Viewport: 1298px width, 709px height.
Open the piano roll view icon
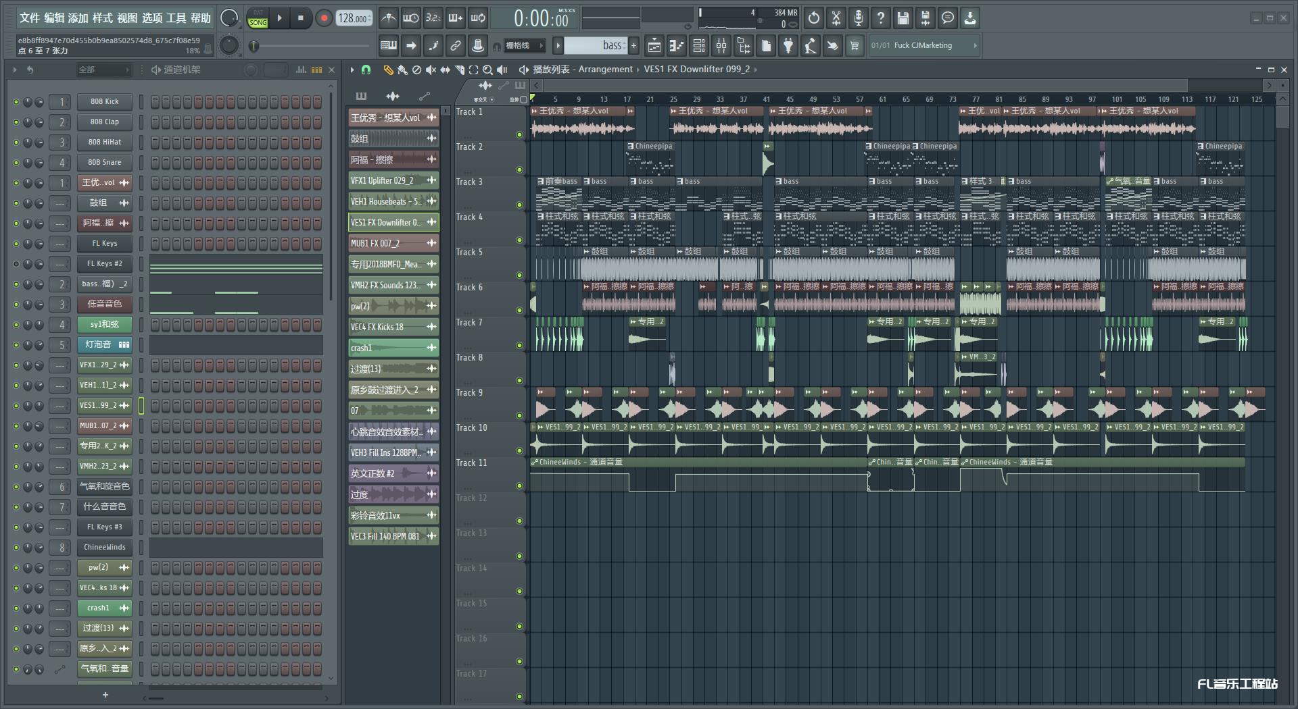pyautogui.click(x=676, y=45)
